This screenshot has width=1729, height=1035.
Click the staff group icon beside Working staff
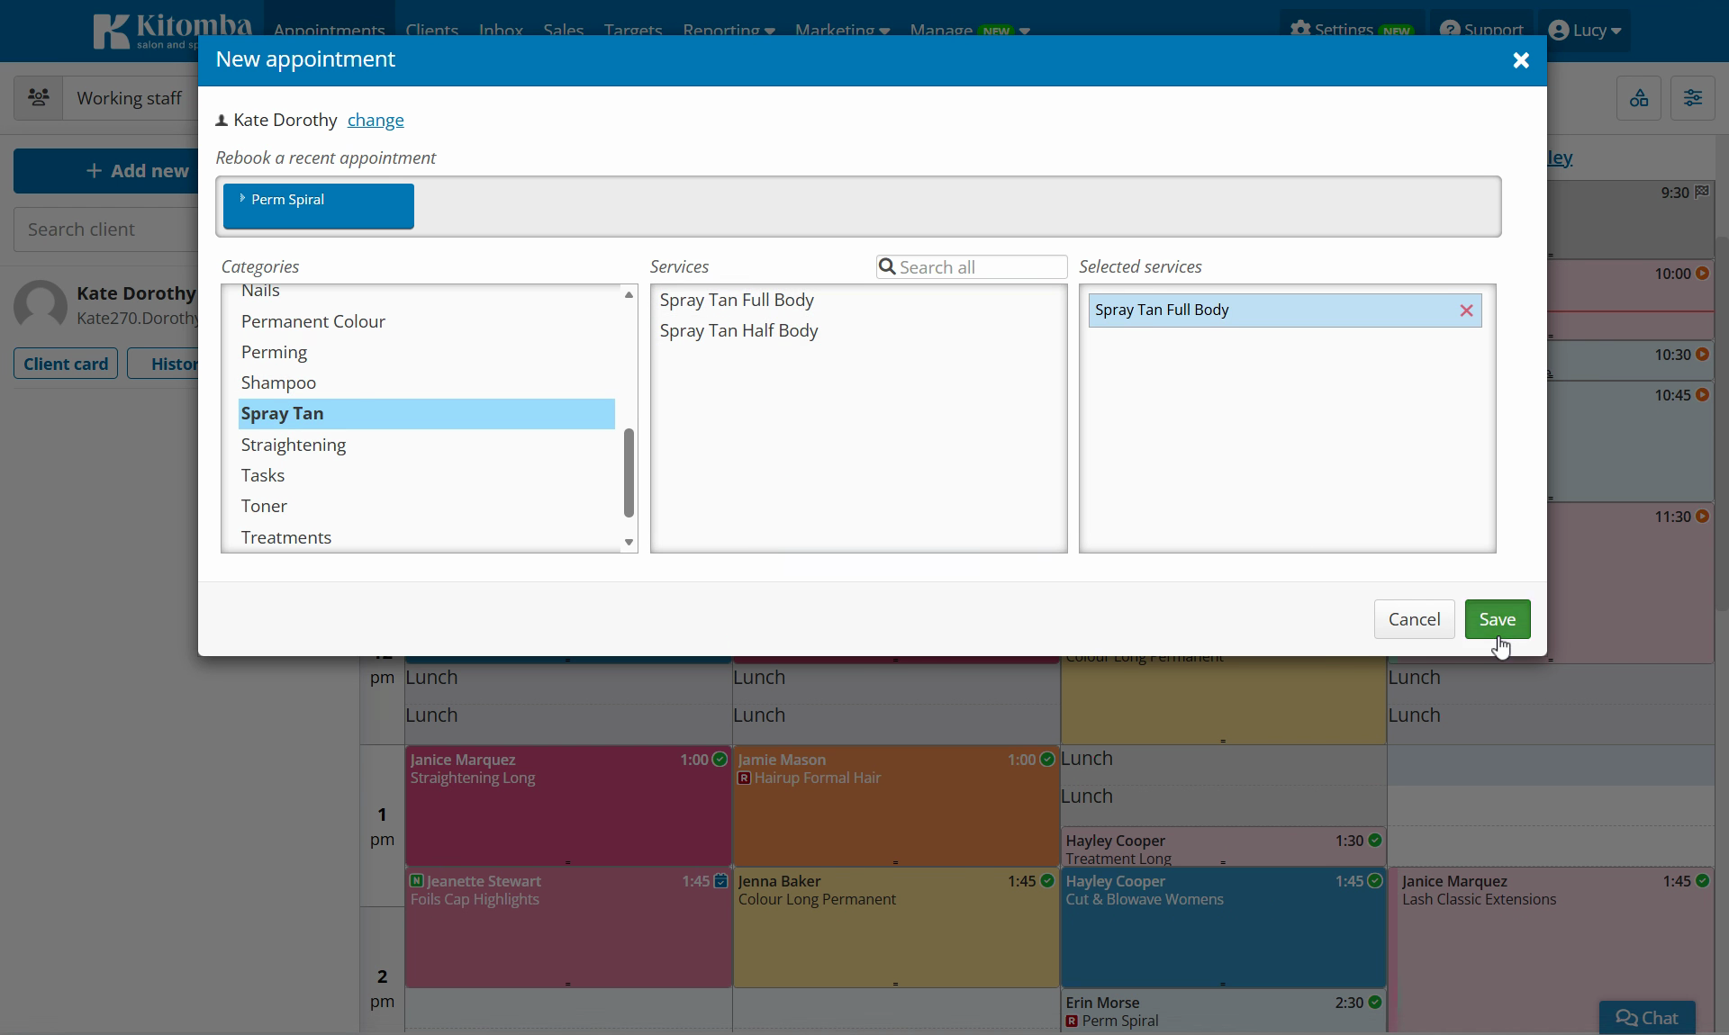[39, 97]
